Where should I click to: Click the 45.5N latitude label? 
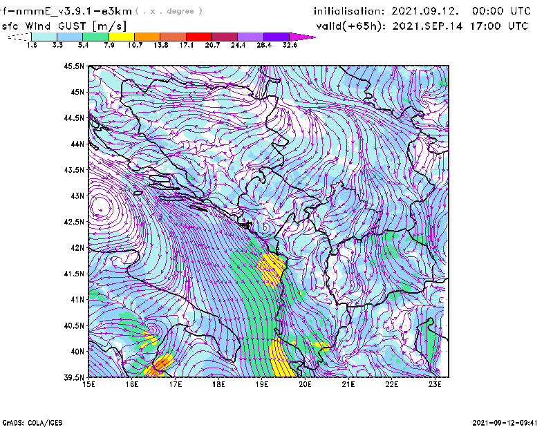74,66
